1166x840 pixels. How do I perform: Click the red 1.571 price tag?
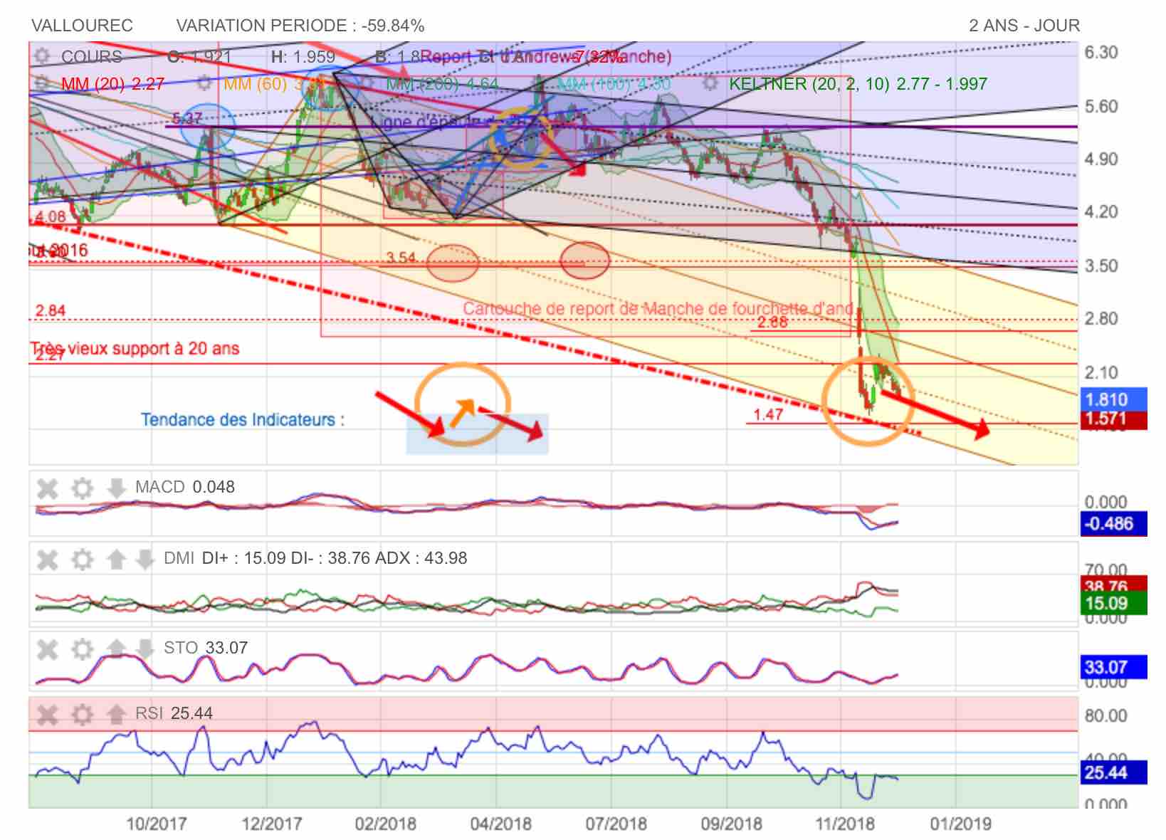coord(1113,419)
